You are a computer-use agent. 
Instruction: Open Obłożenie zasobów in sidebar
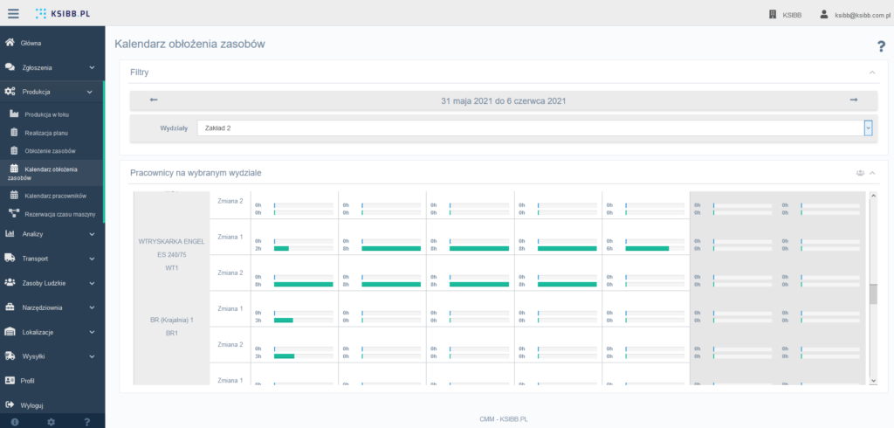point(50,150)
